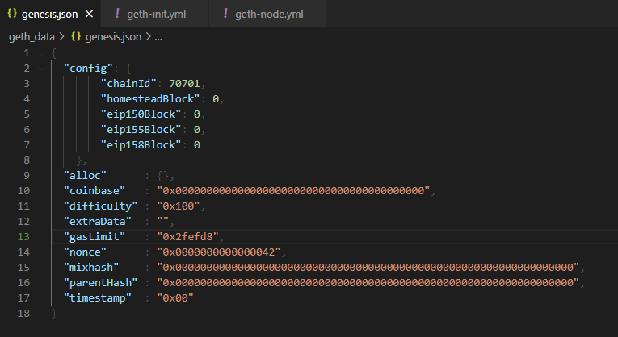Image resolution: width=618 pixels, height=337 pixels.
Task: Click the breadcrumb ellipsis symbol
Action: coord(158,37)
